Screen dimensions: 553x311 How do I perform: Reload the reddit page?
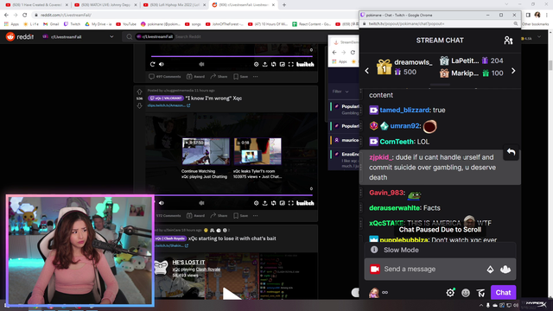25,16
